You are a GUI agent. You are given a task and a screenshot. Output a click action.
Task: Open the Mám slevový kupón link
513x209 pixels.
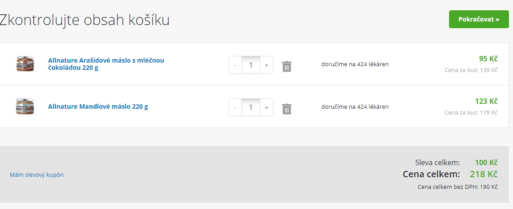pos(37,175)
